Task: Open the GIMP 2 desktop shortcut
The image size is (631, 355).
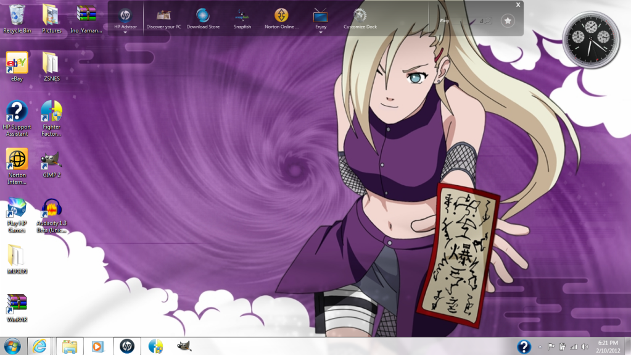Action: 52,164
